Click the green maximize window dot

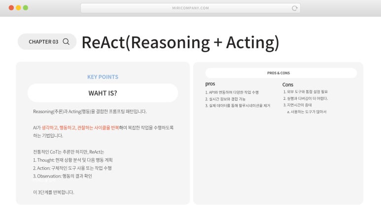26,8
